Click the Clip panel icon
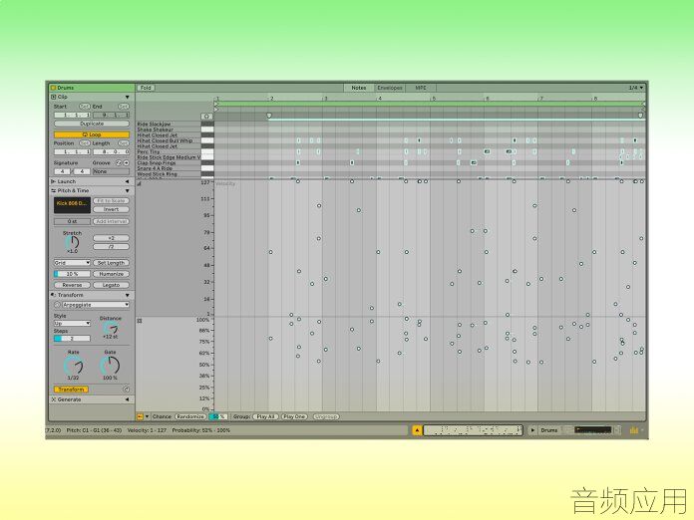This screenshot has height=520, width=694. 54,97
